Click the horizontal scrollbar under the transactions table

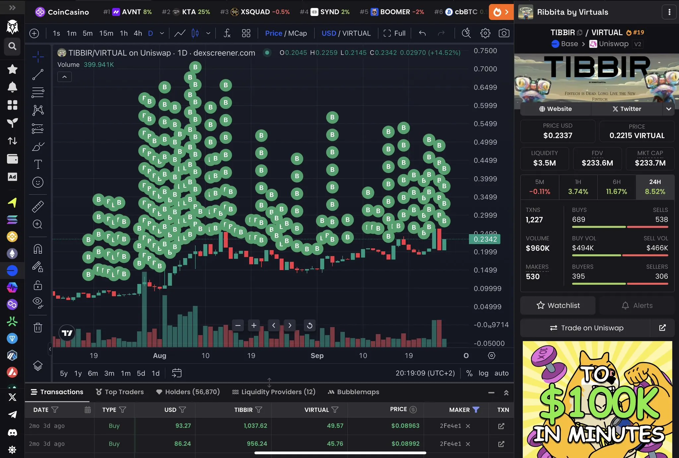pyautogui.click(x=340, y=453)
